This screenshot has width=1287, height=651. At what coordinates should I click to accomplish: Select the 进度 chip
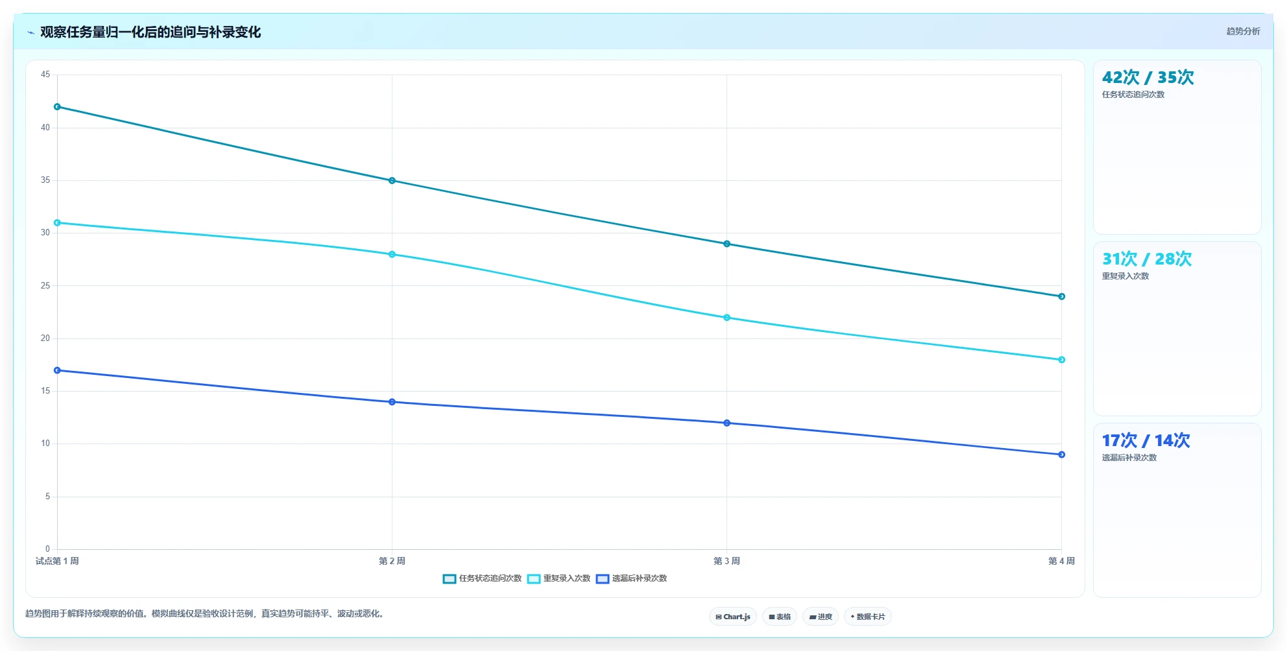click(821, 617)
